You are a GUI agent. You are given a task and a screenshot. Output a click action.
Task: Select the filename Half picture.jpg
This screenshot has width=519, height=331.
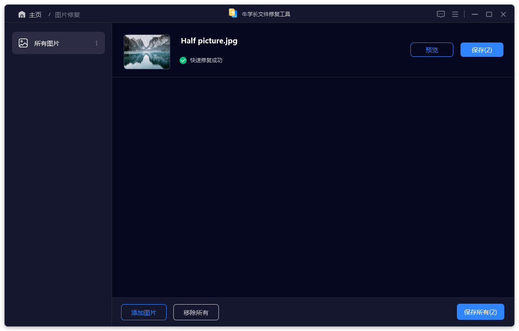point(209,41)
